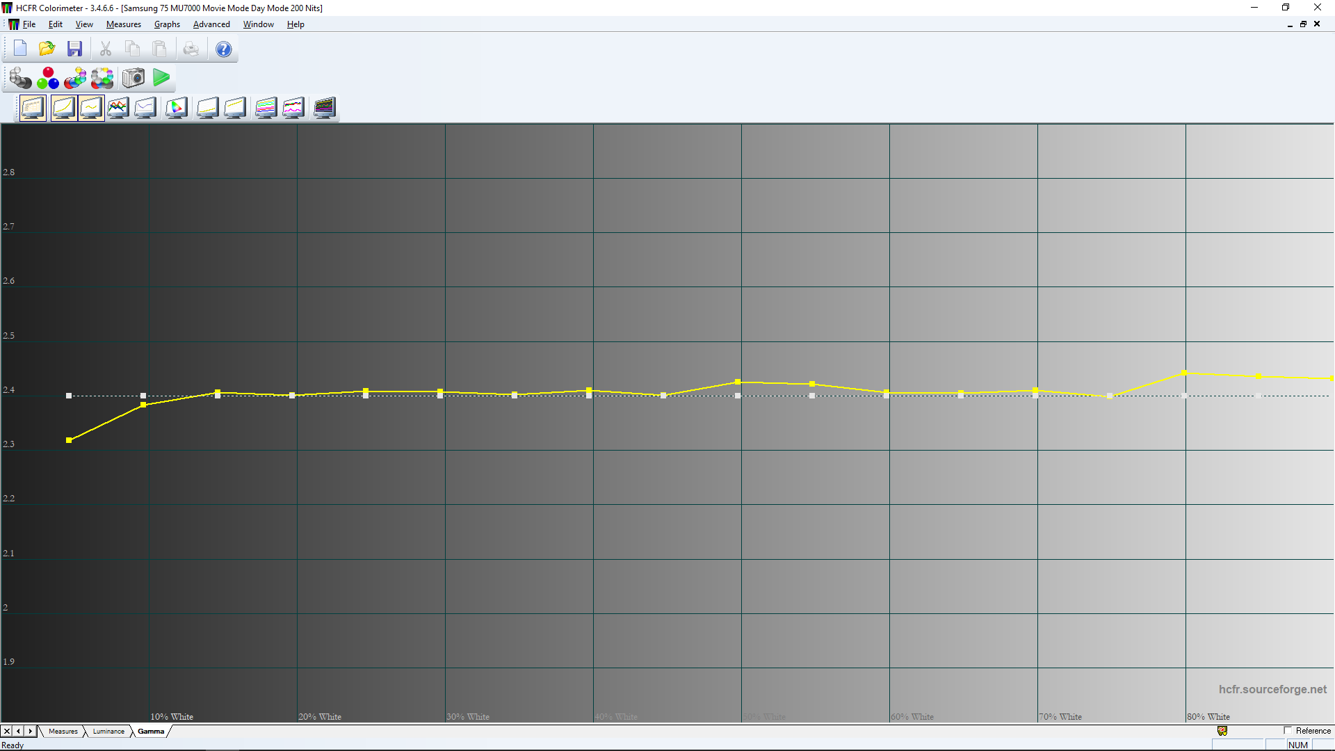Click the measure gray scale icon
This screenshot has width=1335, height=751.
[20, 78]
